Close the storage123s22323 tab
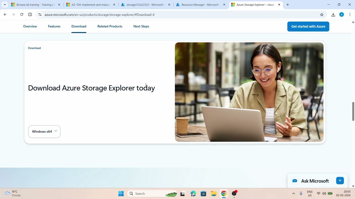The width and height of the screenshot is (355, 199). (x=169, y=5)
